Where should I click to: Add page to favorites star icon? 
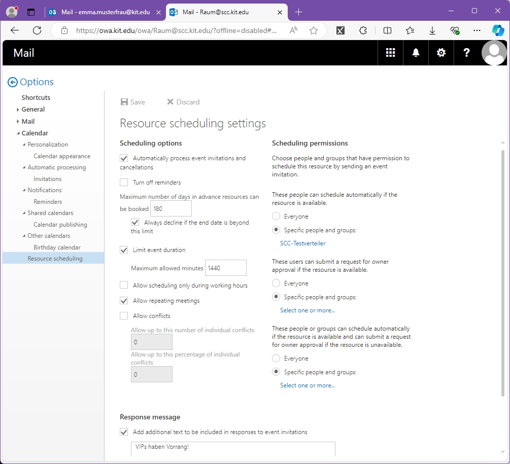click(314, 30)
